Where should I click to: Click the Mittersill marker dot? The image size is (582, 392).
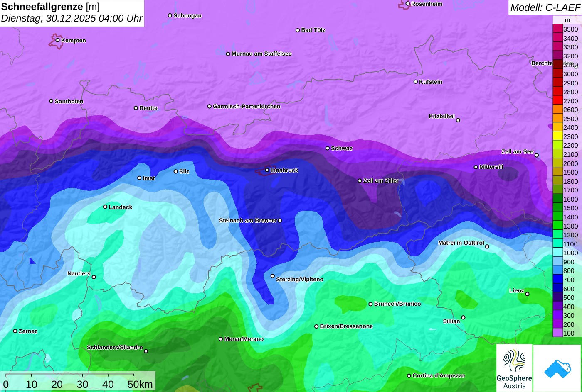click(x=476, y=167)
